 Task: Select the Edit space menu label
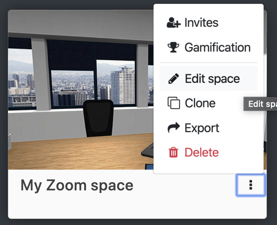212,79
